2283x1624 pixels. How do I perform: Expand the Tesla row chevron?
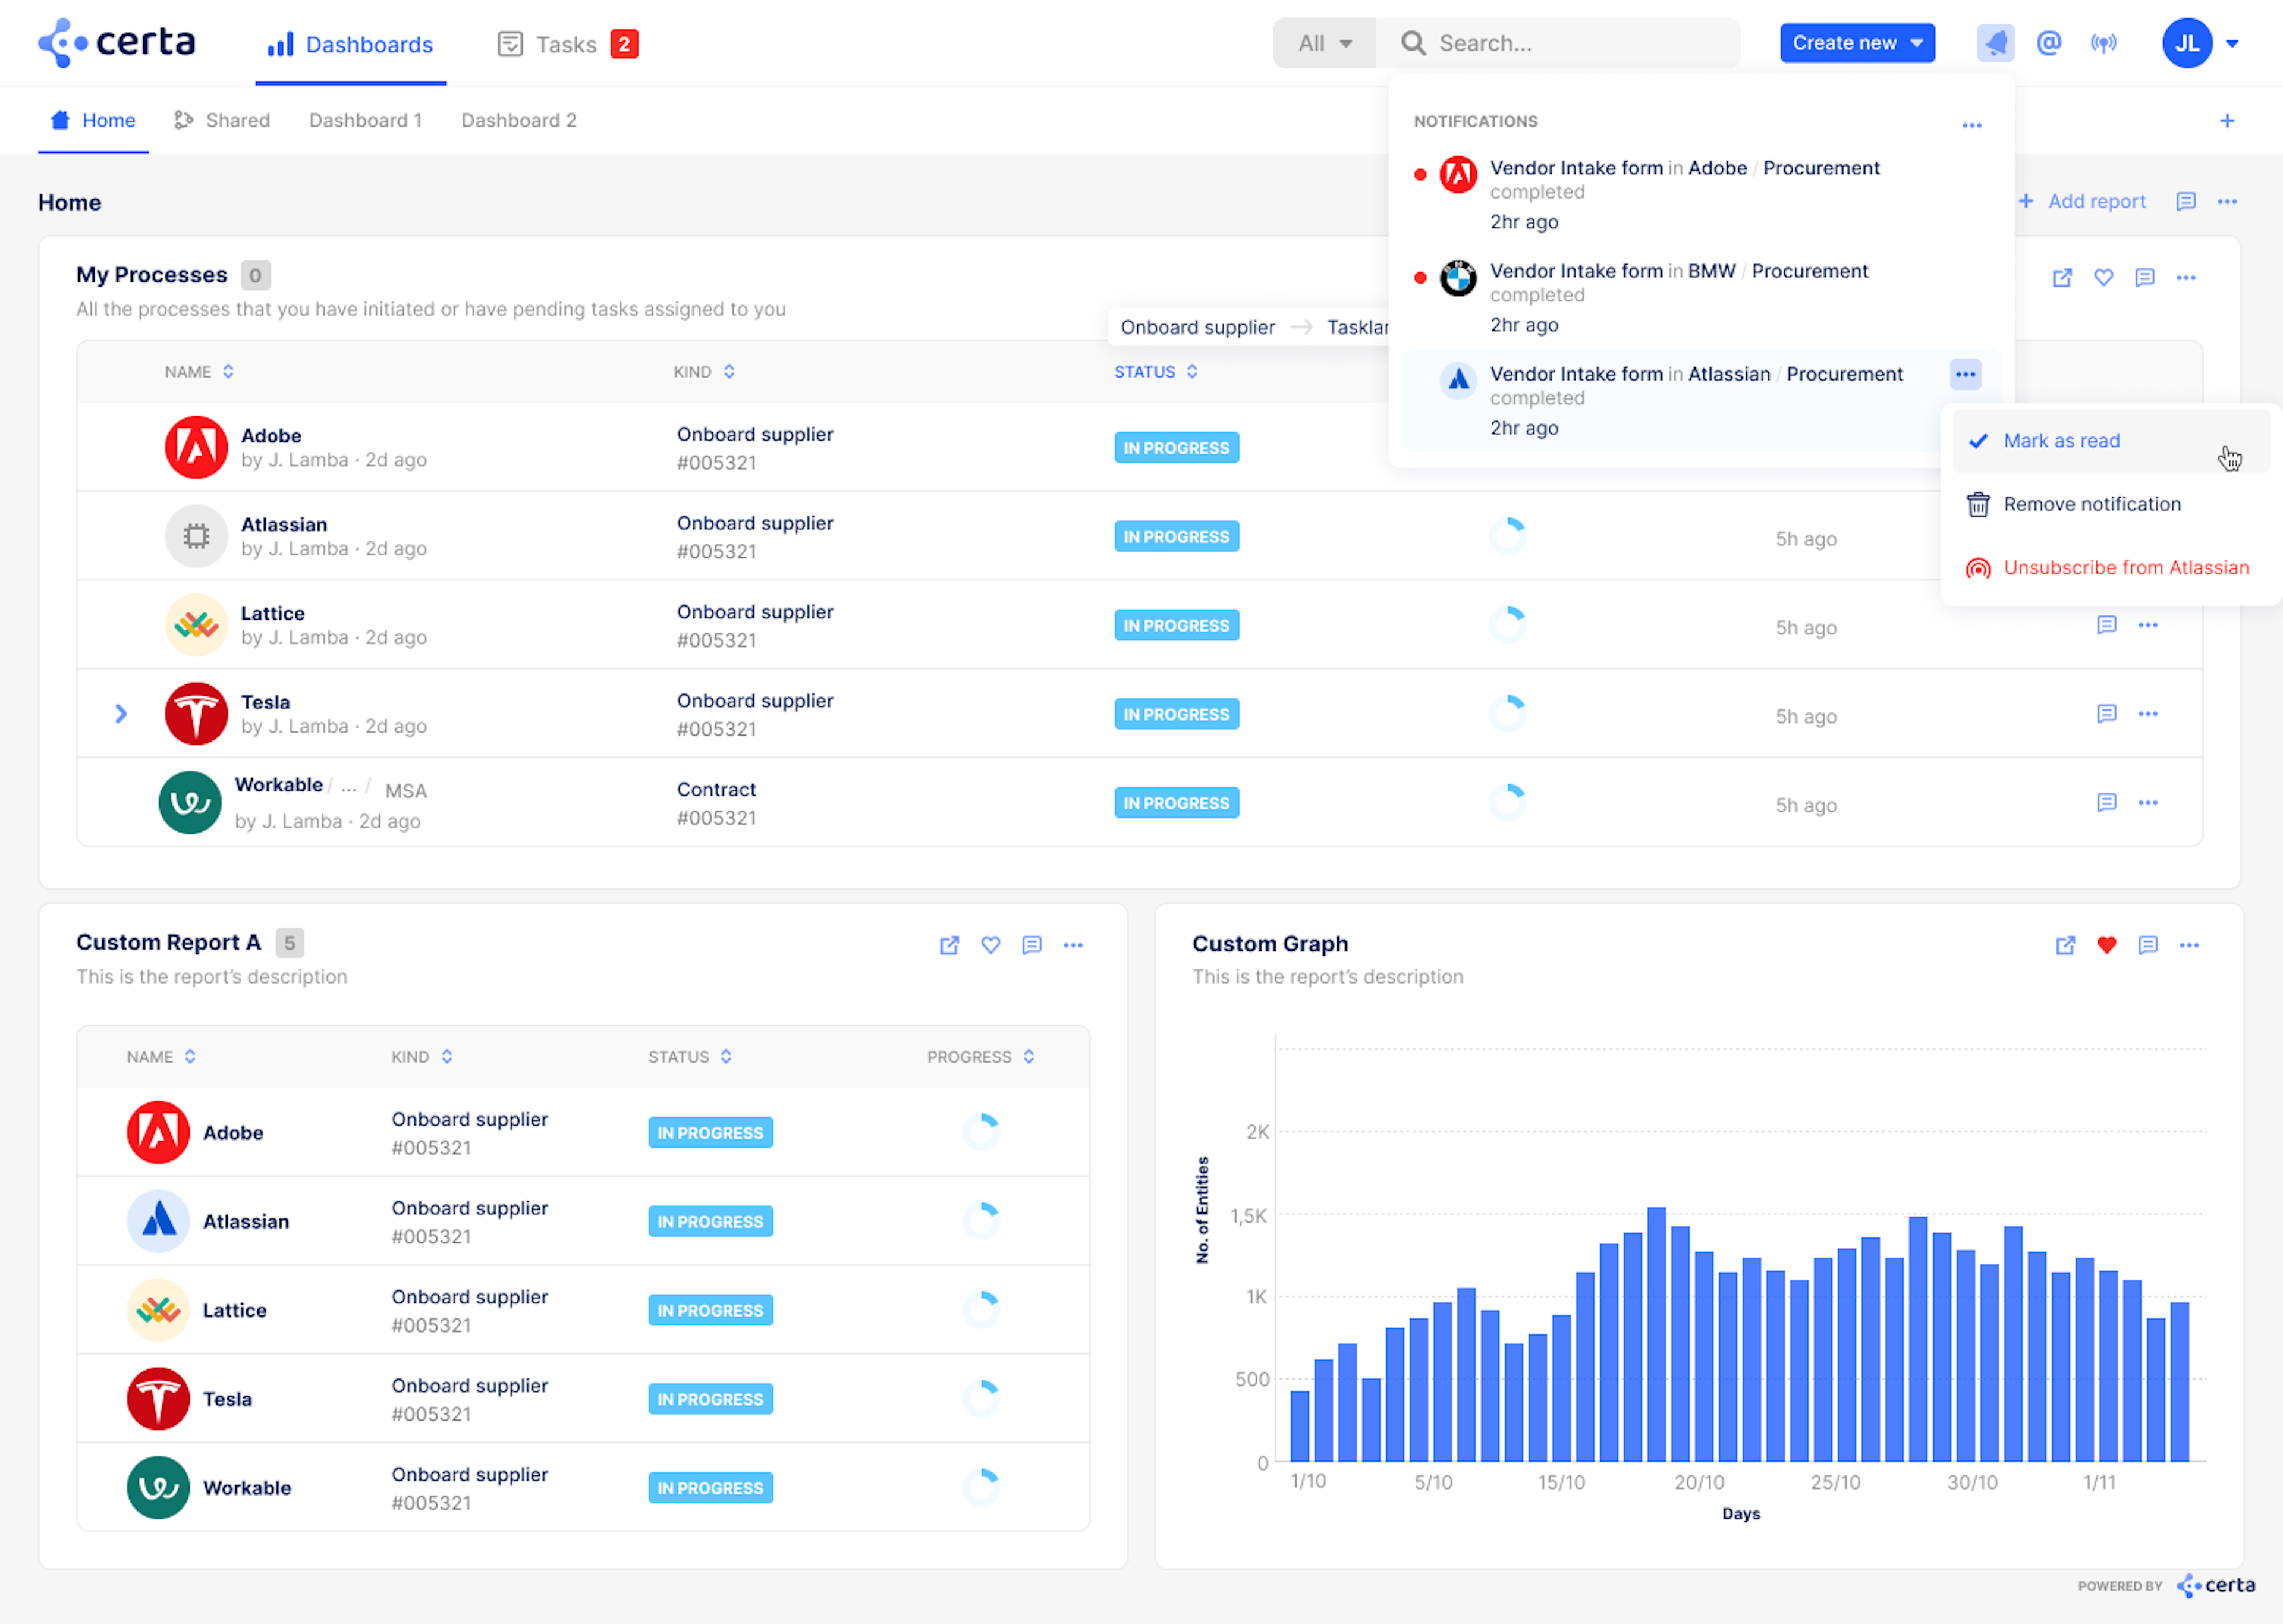pyautogui.click(x=121, y=714)
